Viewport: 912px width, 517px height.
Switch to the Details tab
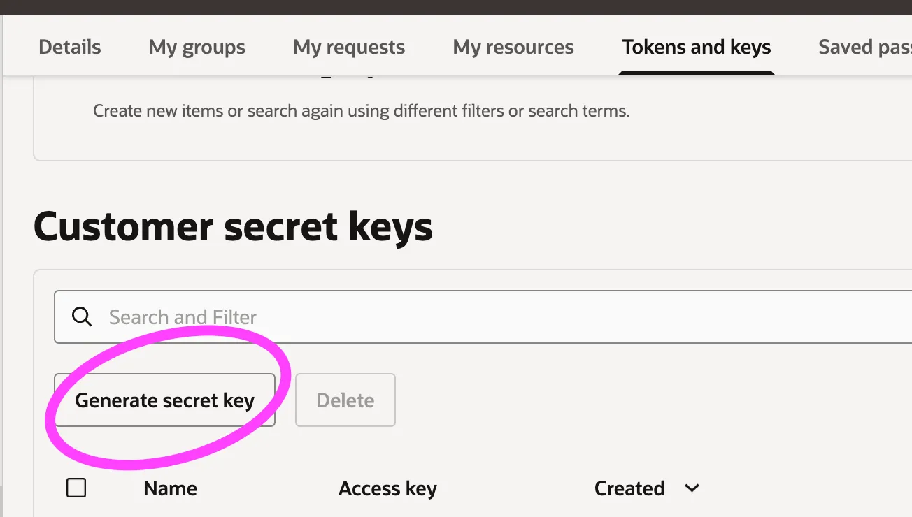pyautogui.click(x=69, y=47)
